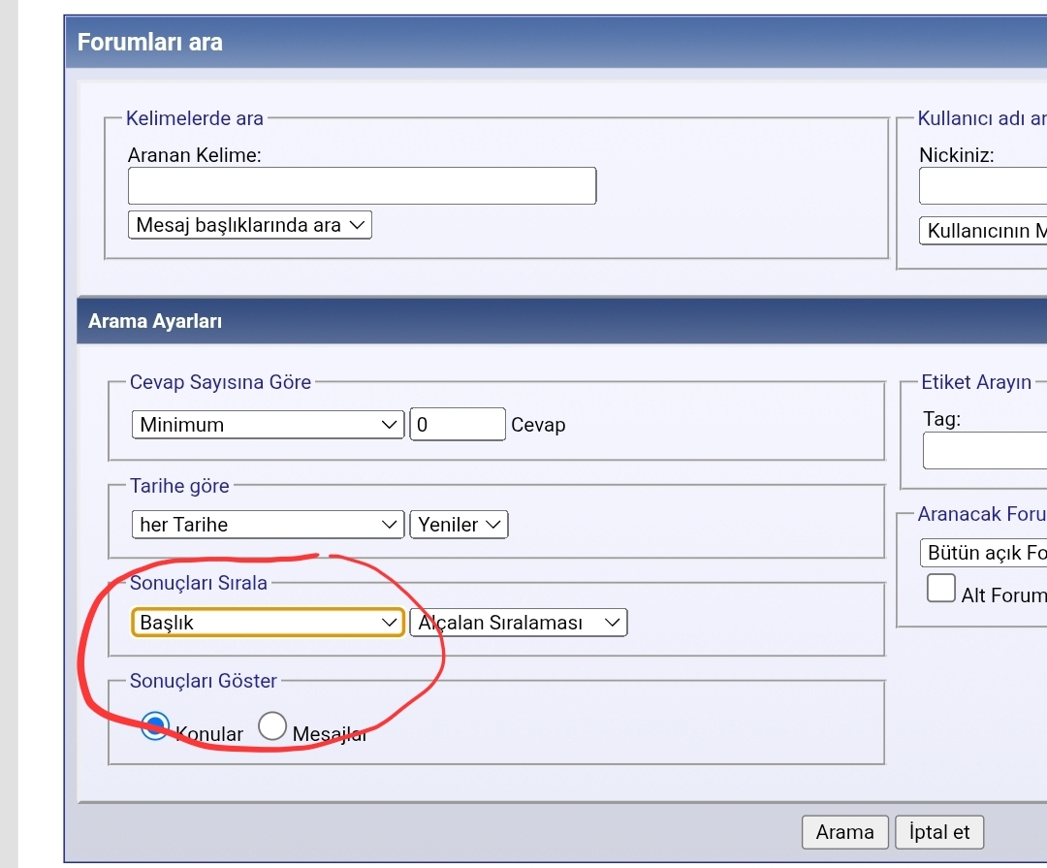Image resolution: width=1047 pixels, height=868 pixels.
Task: Enable the Alt Forum checkbox
Action: [940, 589]
